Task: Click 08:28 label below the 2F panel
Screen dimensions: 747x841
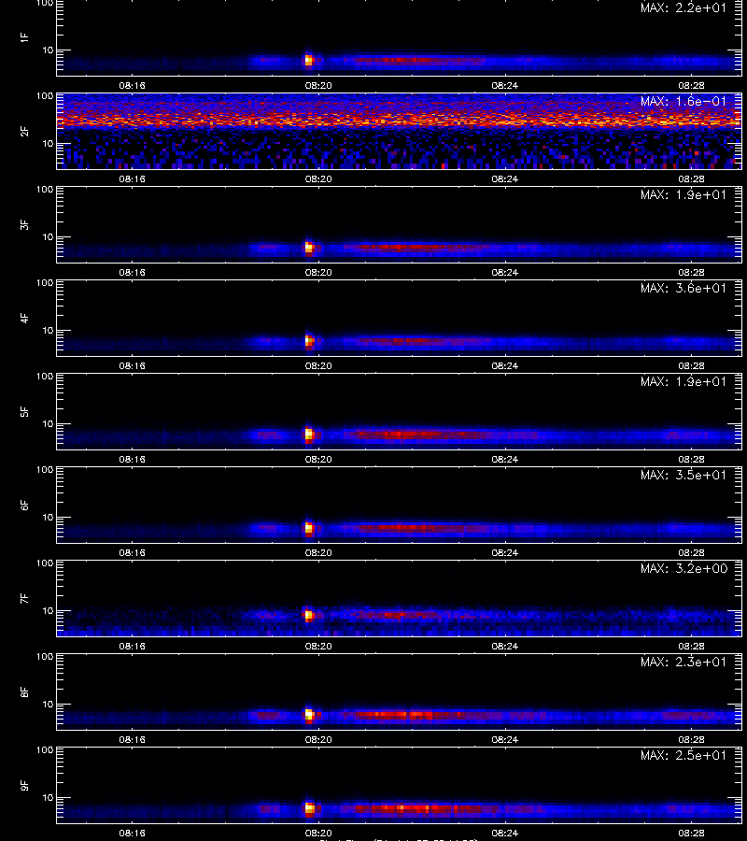Action: point(691,178)
